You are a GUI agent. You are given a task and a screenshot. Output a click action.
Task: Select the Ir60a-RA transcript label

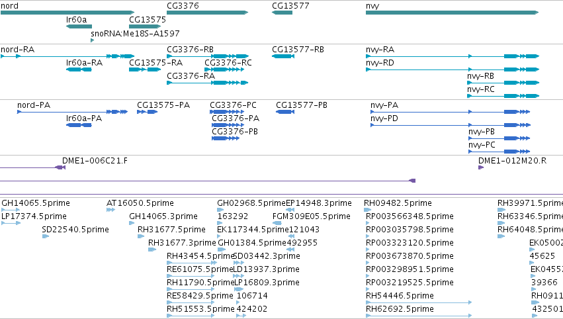coord(85,63)
